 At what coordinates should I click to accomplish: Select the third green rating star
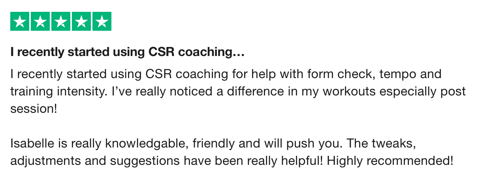click(x=61, y=21)
